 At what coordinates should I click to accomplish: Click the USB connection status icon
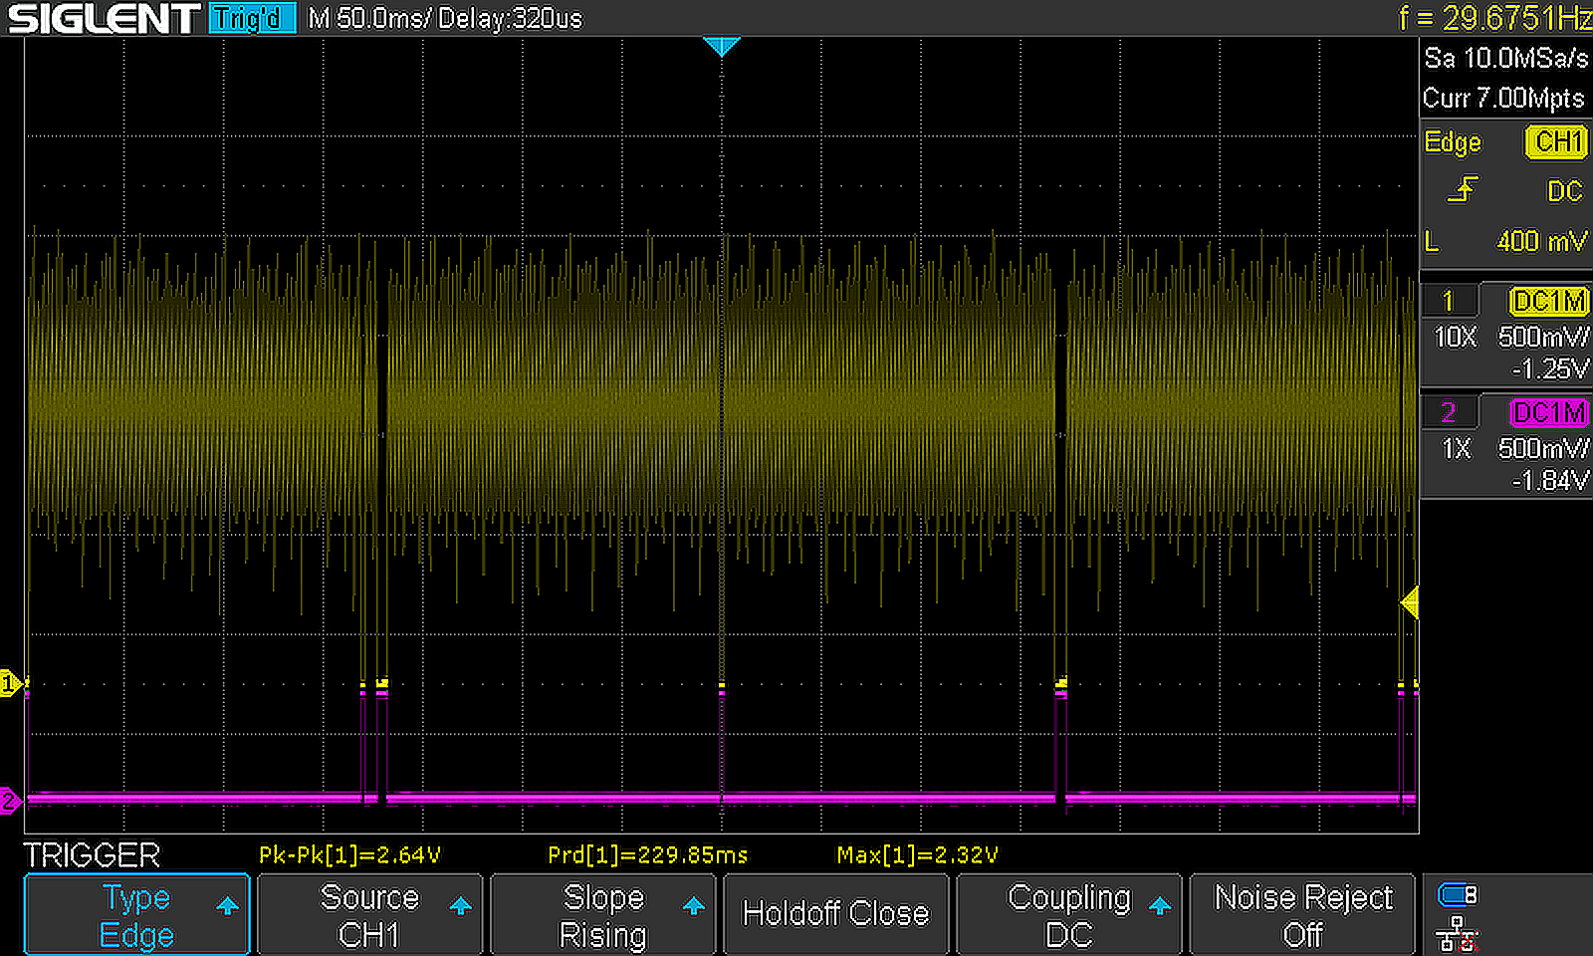(x=1457, y=895)
